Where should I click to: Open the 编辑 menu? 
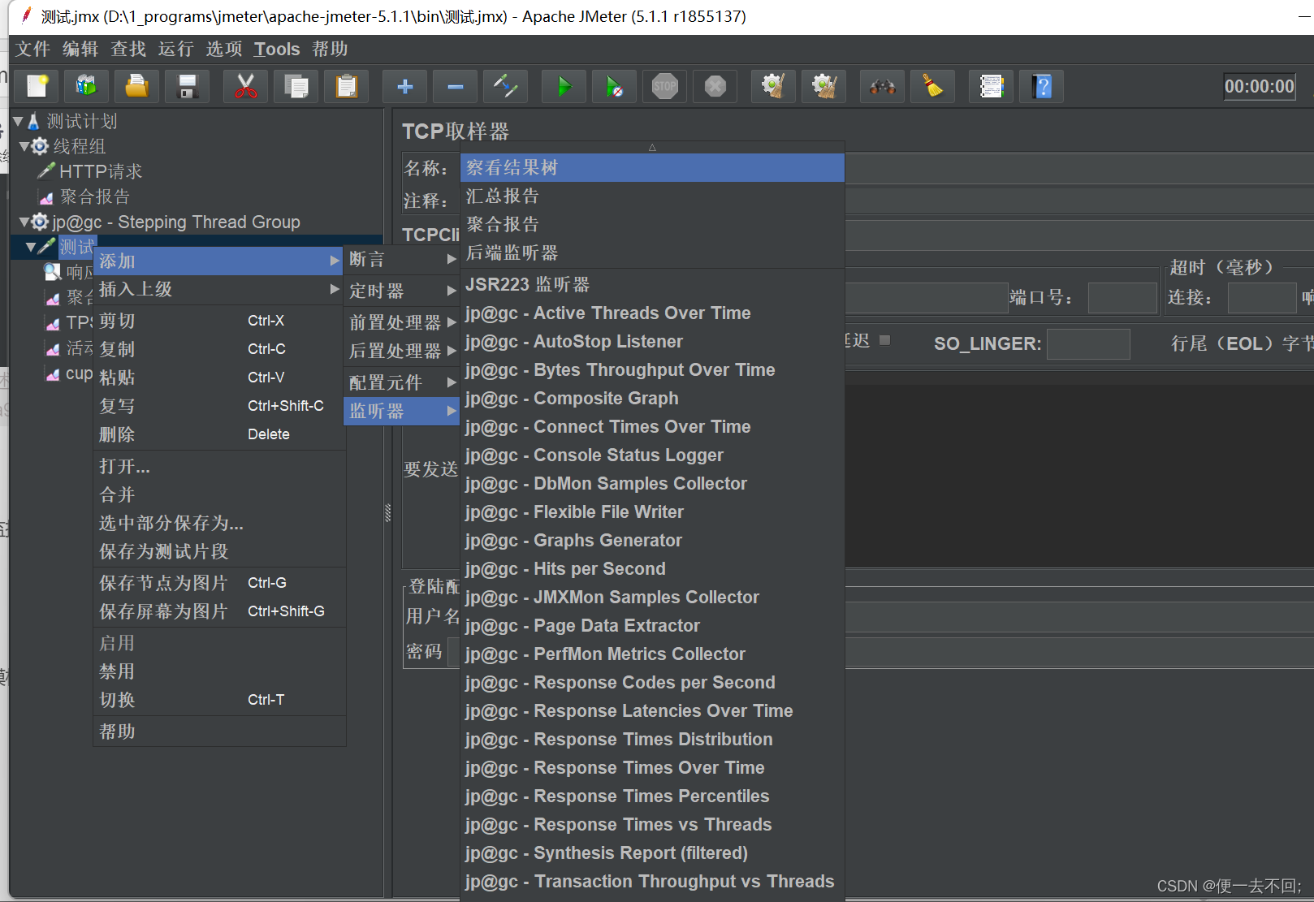coord(80,49)
